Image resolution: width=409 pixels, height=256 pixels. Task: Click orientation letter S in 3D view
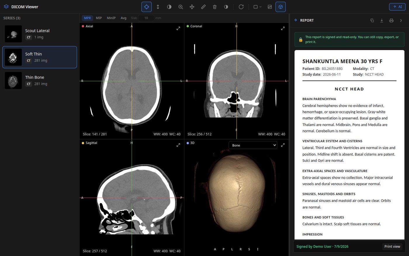[249, 249]
